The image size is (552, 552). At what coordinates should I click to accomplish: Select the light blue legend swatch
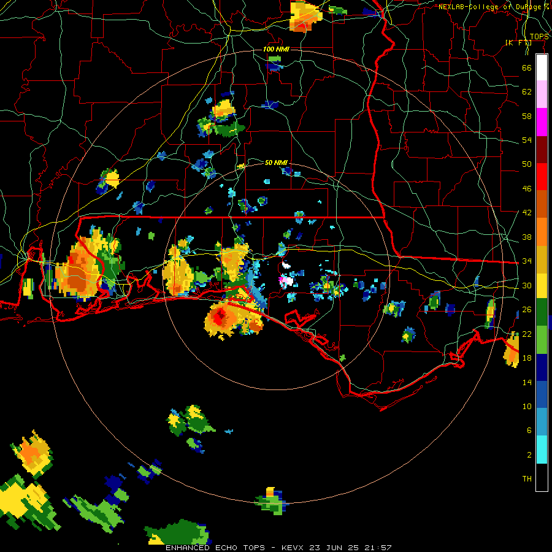coord(542,422)
